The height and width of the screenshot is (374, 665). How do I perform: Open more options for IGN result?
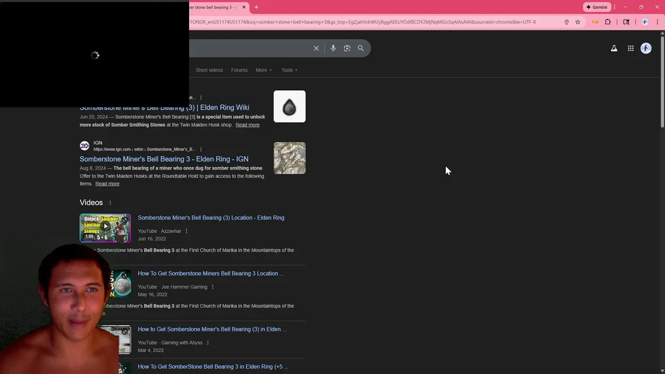pos(201,149)
